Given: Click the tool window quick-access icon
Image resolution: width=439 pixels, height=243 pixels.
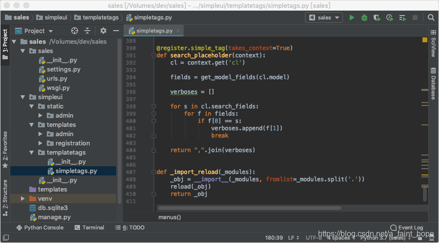Looking at the screenshot, I should click(x=5, y=238).
